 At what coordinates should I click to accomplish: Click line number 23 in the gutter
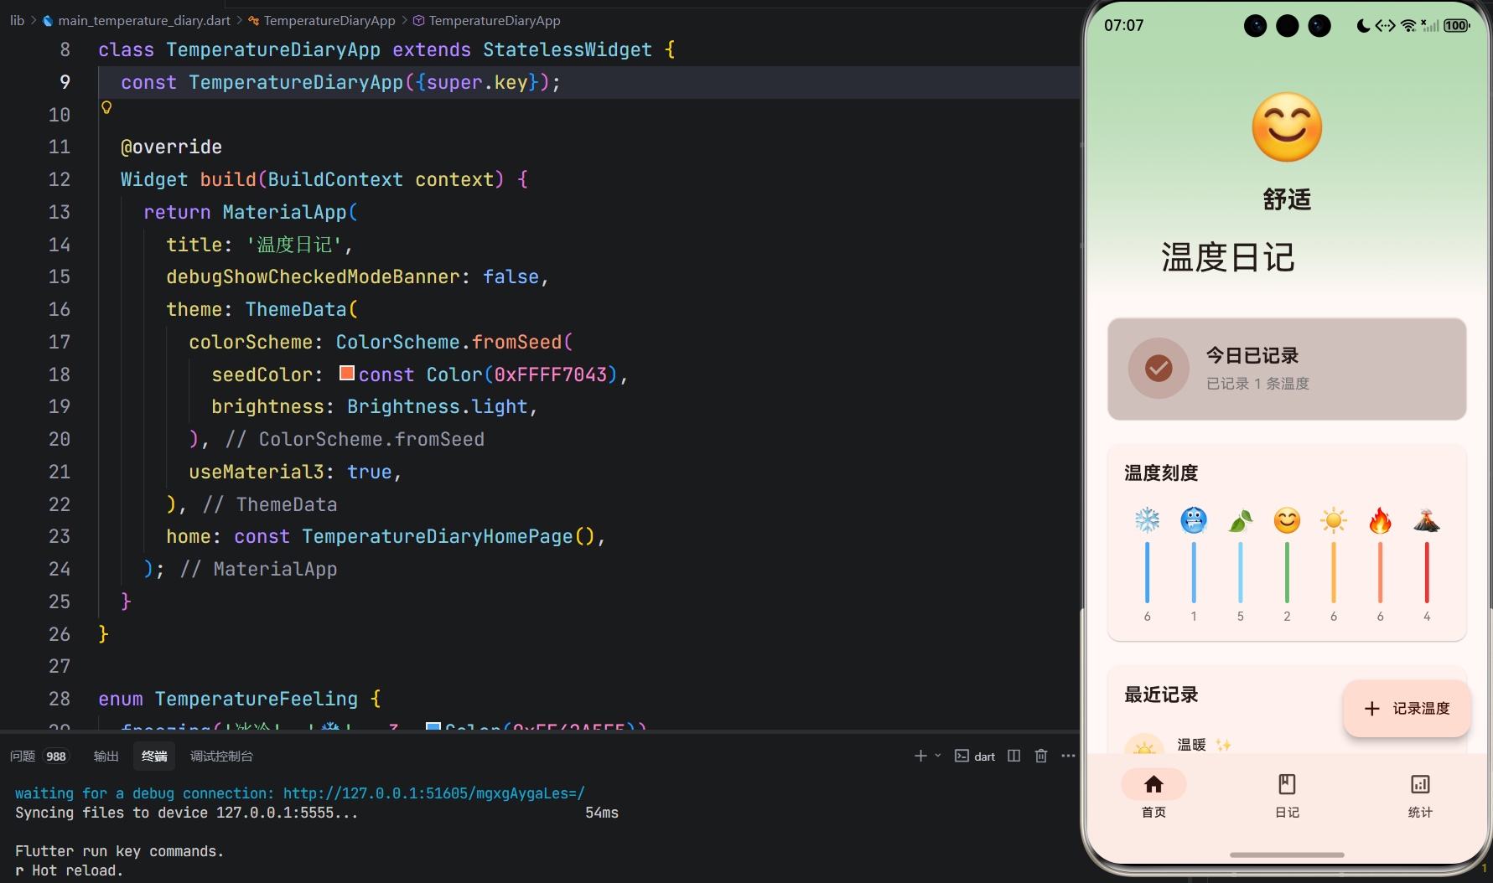60,536
